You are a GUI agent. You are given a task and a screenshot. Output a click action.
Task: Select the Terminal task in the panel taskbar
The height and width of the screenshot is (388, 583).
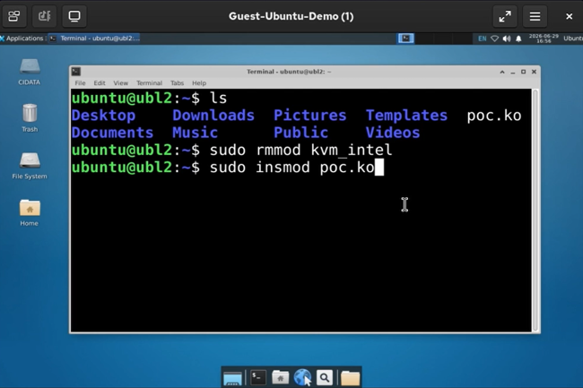point(94,39)
